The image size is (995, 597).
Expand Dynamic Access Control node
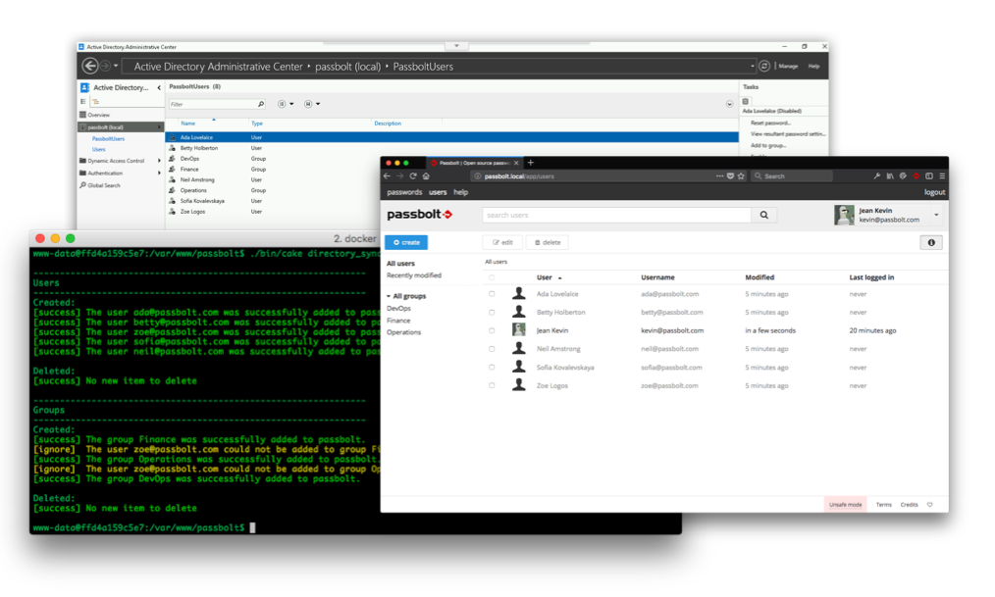click(159, 161)
